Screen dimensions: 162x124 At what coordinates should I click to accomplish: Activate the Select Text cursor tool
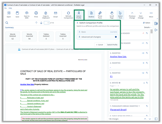tap(120, 15)
